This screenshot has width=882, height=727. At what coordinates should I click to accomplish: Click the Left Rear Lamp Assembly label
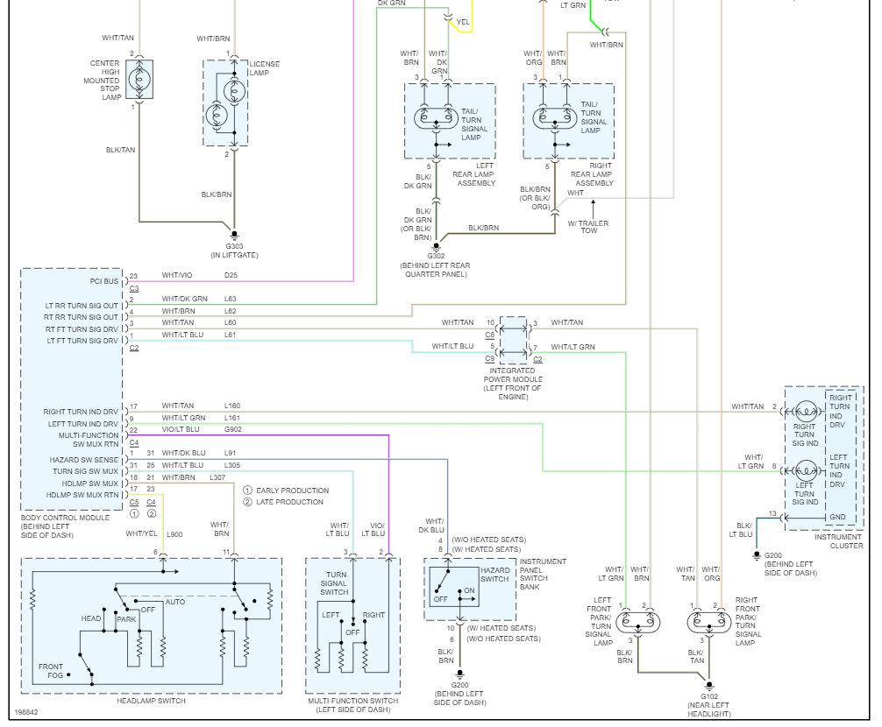point(473,174)
